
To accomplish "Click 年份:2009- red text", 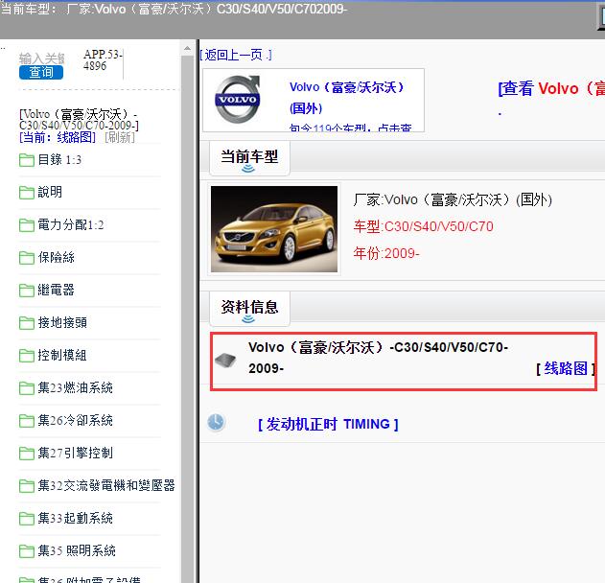I will 386,253.
